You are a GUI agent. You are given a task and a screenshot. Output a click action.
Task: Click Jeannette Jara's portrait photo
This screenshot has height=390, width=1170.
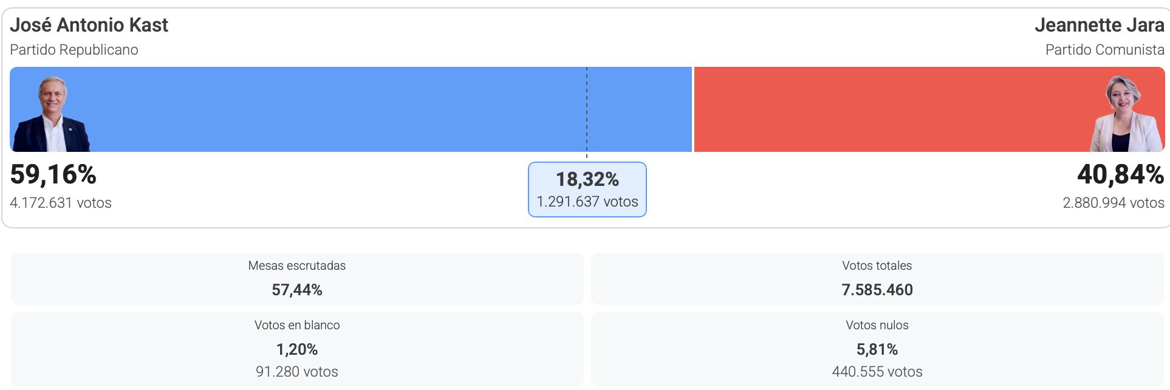point(1126,114)
